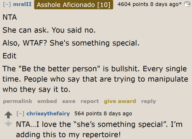Image resolution: width=192 pixels, height=139 pixels.
Task: Click the Asshole Aficionado [10] flair badge
Action: (73, 5)
